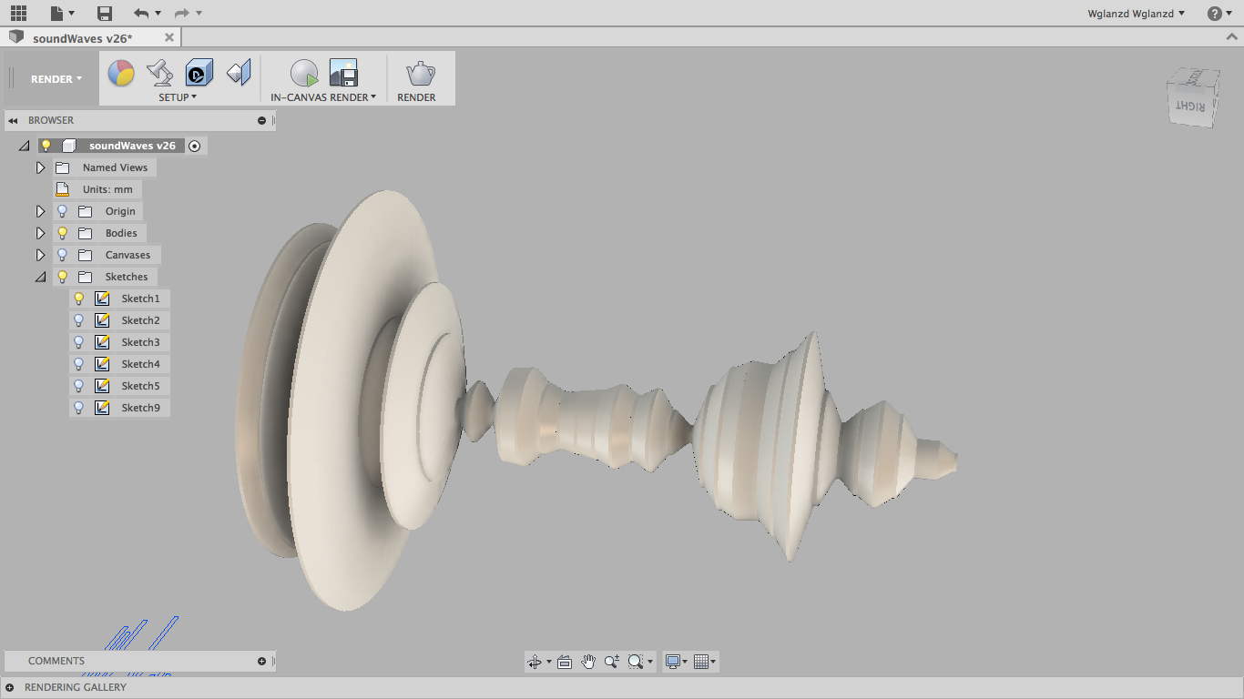Select the Units: mm entry

coord(107,189)
